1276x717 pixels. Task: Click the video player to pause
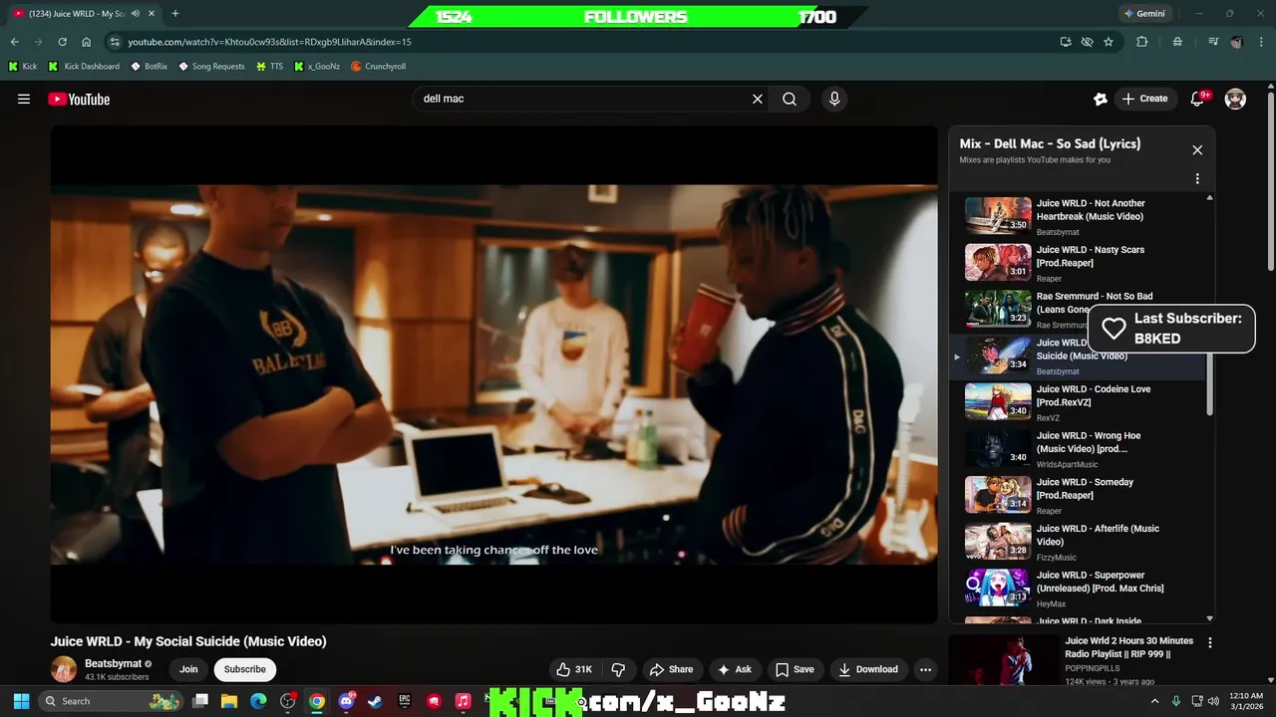point(494,374)
